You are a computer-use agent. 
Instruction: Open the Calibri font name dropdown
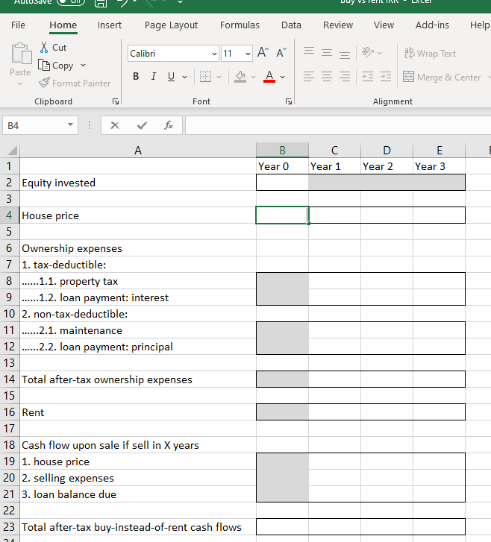214,54
